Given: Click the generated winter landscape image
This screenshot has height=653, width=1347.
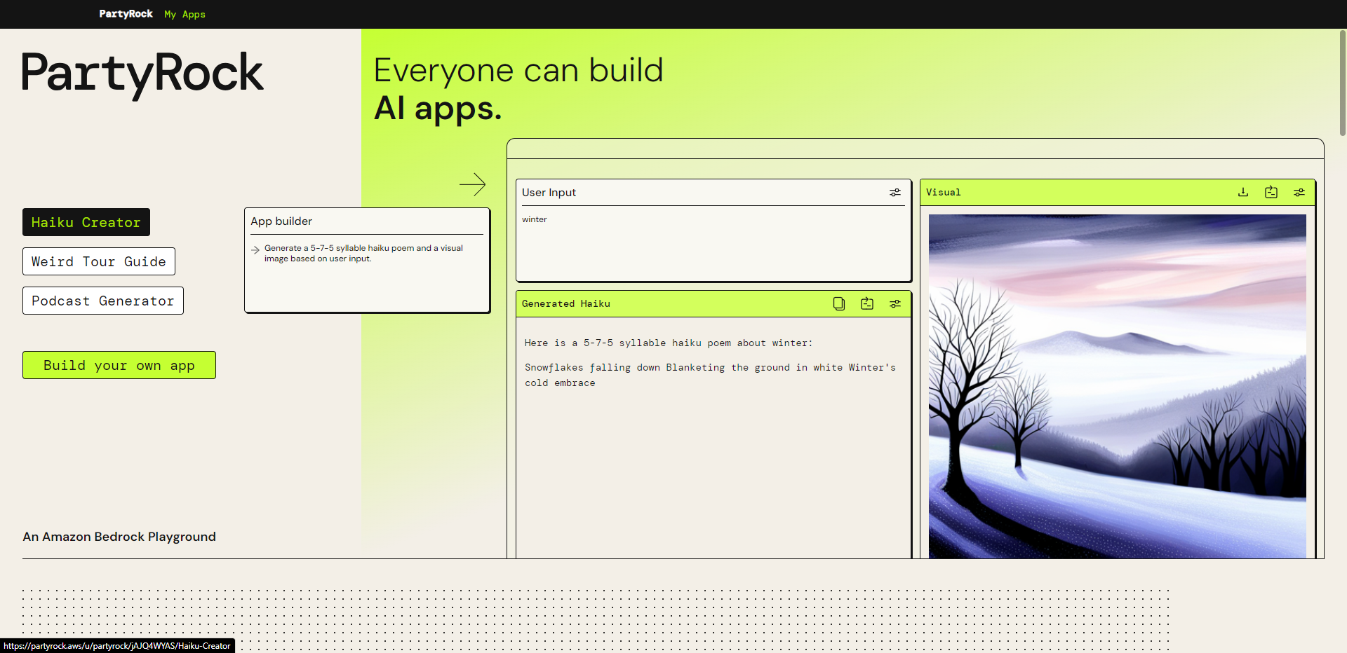Looking at the screenshot, I should [1117, 385].
